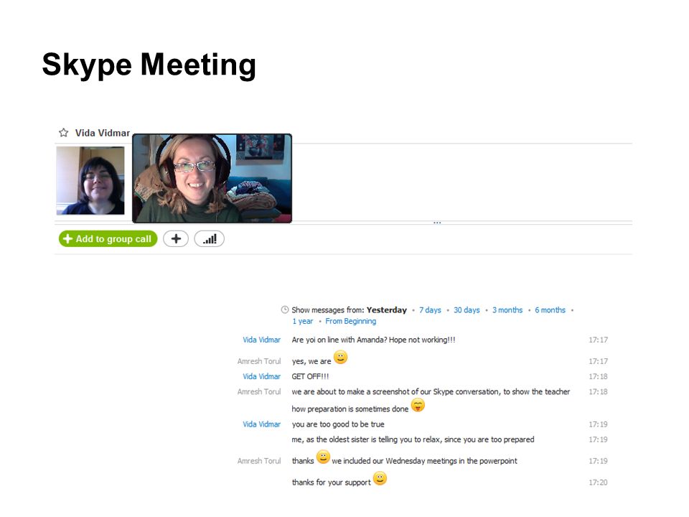The width and height of the screenshot is (689, 517).
Task: Click the tongue-out emoticon after 'sometimes done'
Action: (418, 404)
